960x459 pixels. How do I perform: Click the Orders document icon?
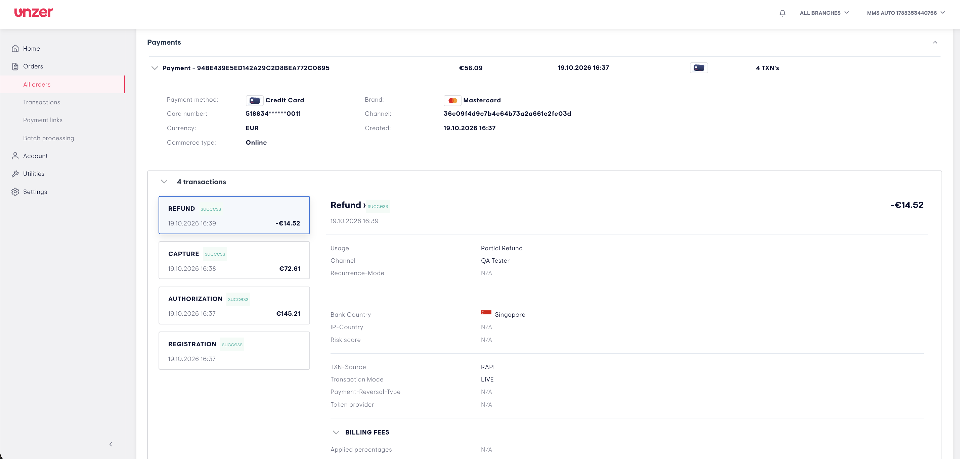15,66
